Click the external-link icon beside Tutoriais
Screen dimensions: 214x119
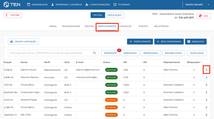coord(115,4)
